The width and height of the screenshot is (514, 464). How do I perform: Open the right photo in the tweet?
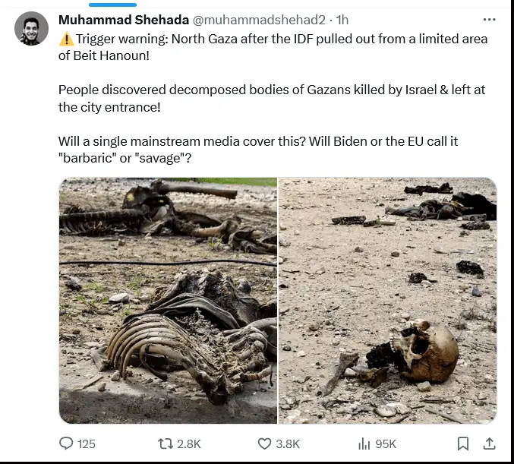click(387, 300)
